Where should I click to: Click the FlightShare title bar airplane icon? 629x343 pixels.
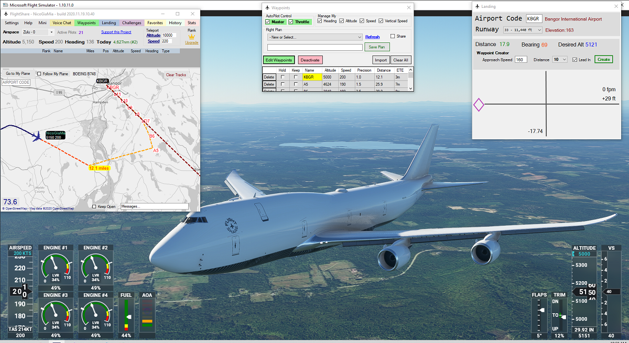click(6, 14)
